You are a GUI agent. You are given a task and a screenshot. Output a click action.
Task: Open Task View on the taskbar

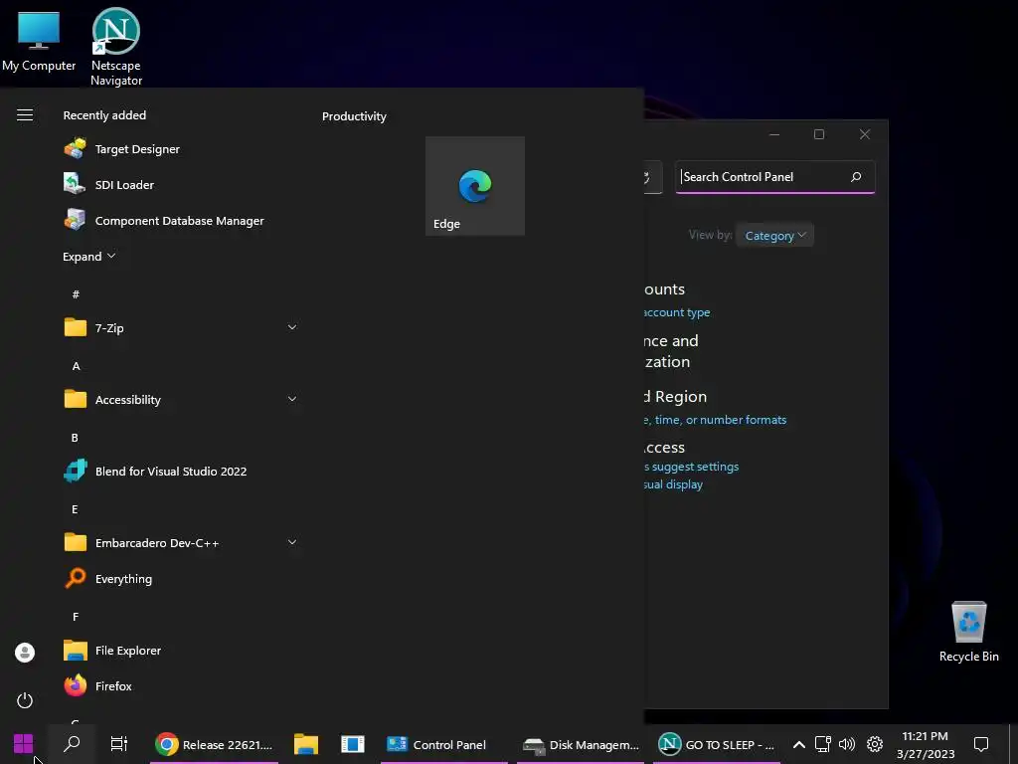119,744
